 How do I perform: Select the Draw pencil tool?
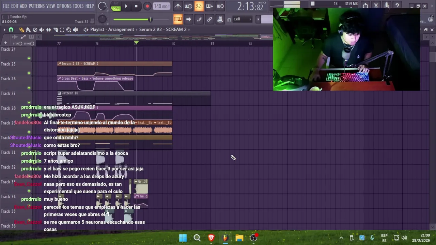[x=21, y=30]
